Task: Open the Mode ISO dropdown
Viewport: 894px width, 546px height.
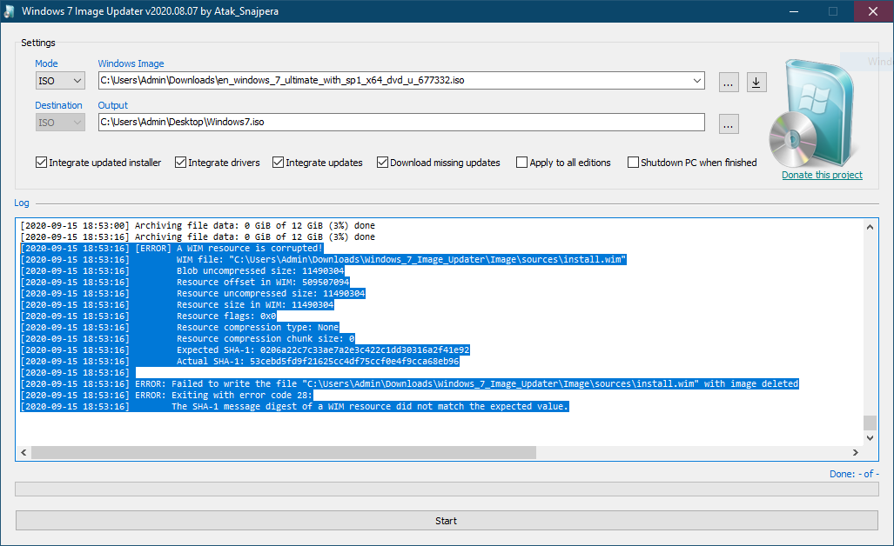Action: click(60, 81)
